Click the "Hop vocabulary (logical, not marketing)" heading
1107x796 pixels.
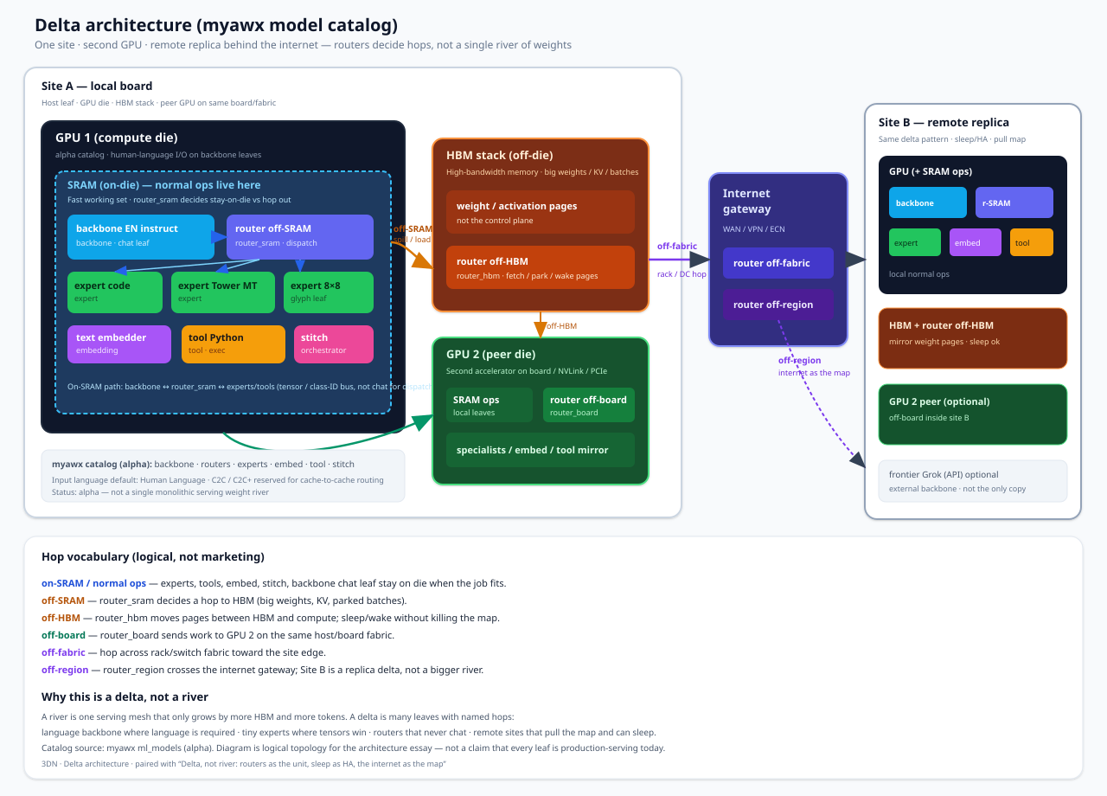[x=153, y=557]
